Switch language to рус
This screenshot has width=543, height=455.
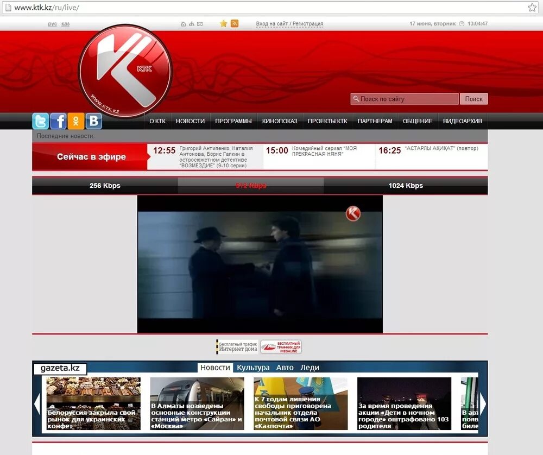click(52, 23)
